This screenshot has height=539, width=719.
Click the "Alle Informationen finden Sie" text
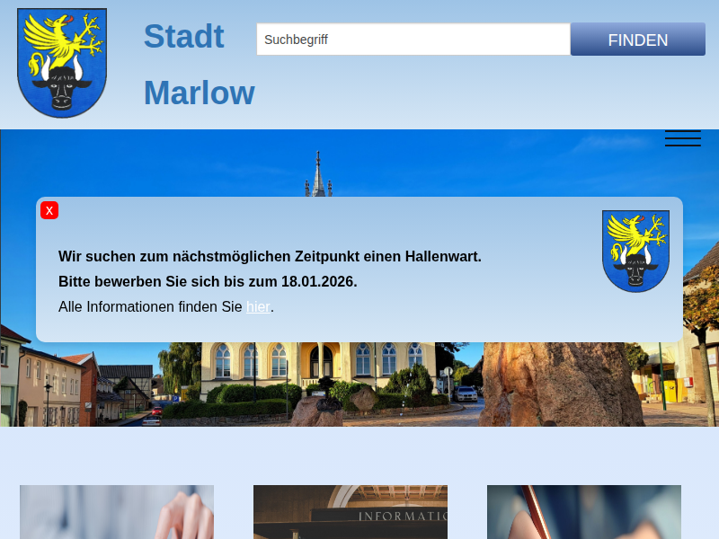pyautogui.click(x=150, y=306)
